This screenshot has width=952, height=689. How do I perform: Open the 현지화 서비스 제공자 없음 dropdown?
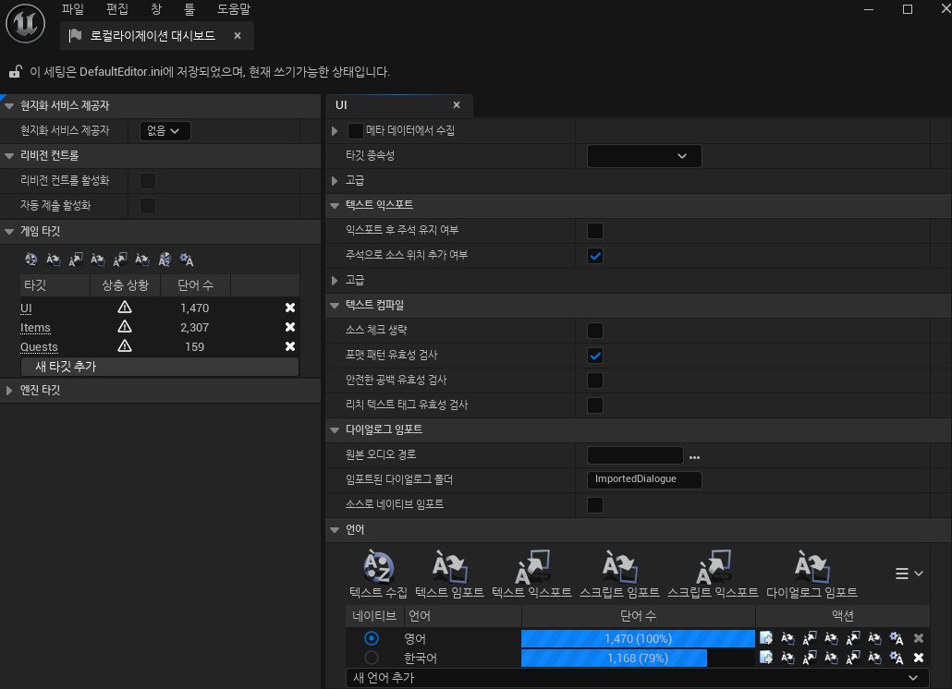pyautogui.click(x=165, y=131)
